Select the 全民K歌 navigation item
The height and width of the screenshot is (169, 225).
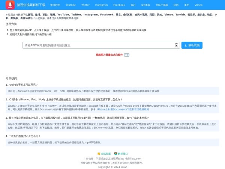coord(145,5)
